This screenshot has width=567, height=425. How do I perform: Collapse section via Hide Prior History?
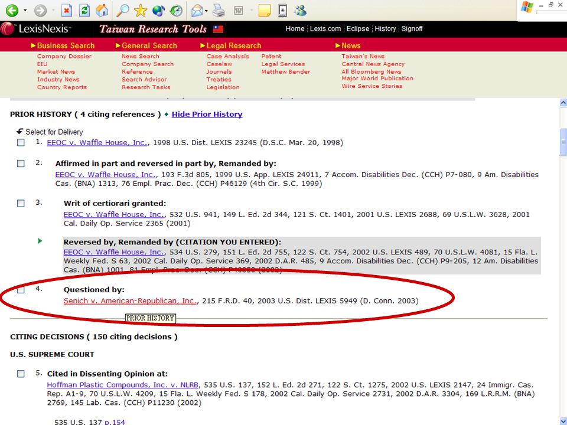[x=207, y=114]
